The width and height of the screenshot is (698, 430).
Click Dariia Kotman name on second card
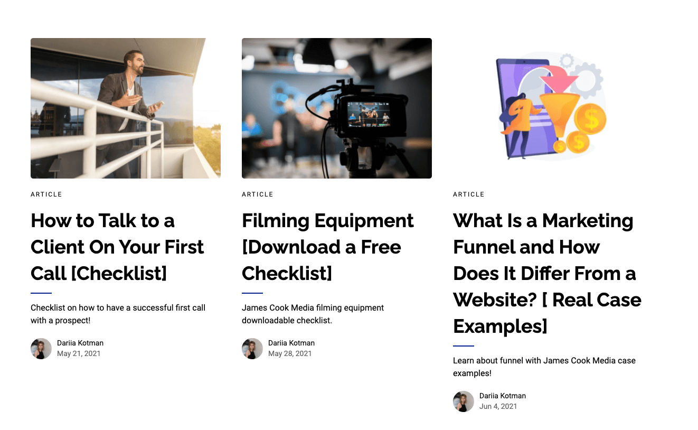(291, 343)
